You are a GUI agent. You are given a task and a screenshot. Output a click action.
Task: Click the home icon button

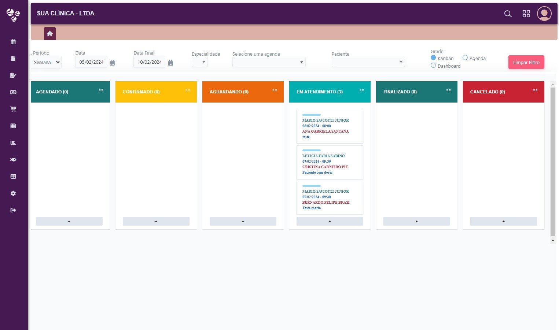pos(50,34)
